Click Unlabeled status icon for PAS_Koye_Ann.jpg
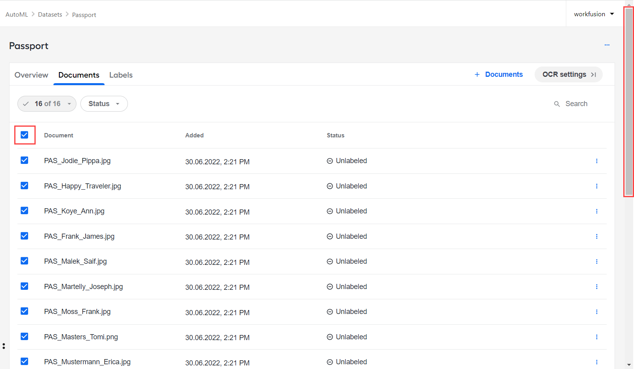The image size is (634, 369). (329, 211)
